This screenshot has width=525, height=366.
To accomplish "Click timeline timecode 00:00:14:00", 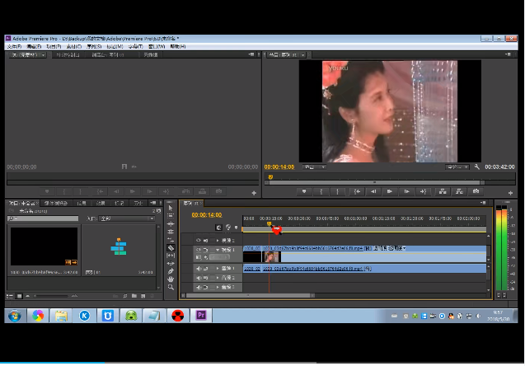I will 207,215.
